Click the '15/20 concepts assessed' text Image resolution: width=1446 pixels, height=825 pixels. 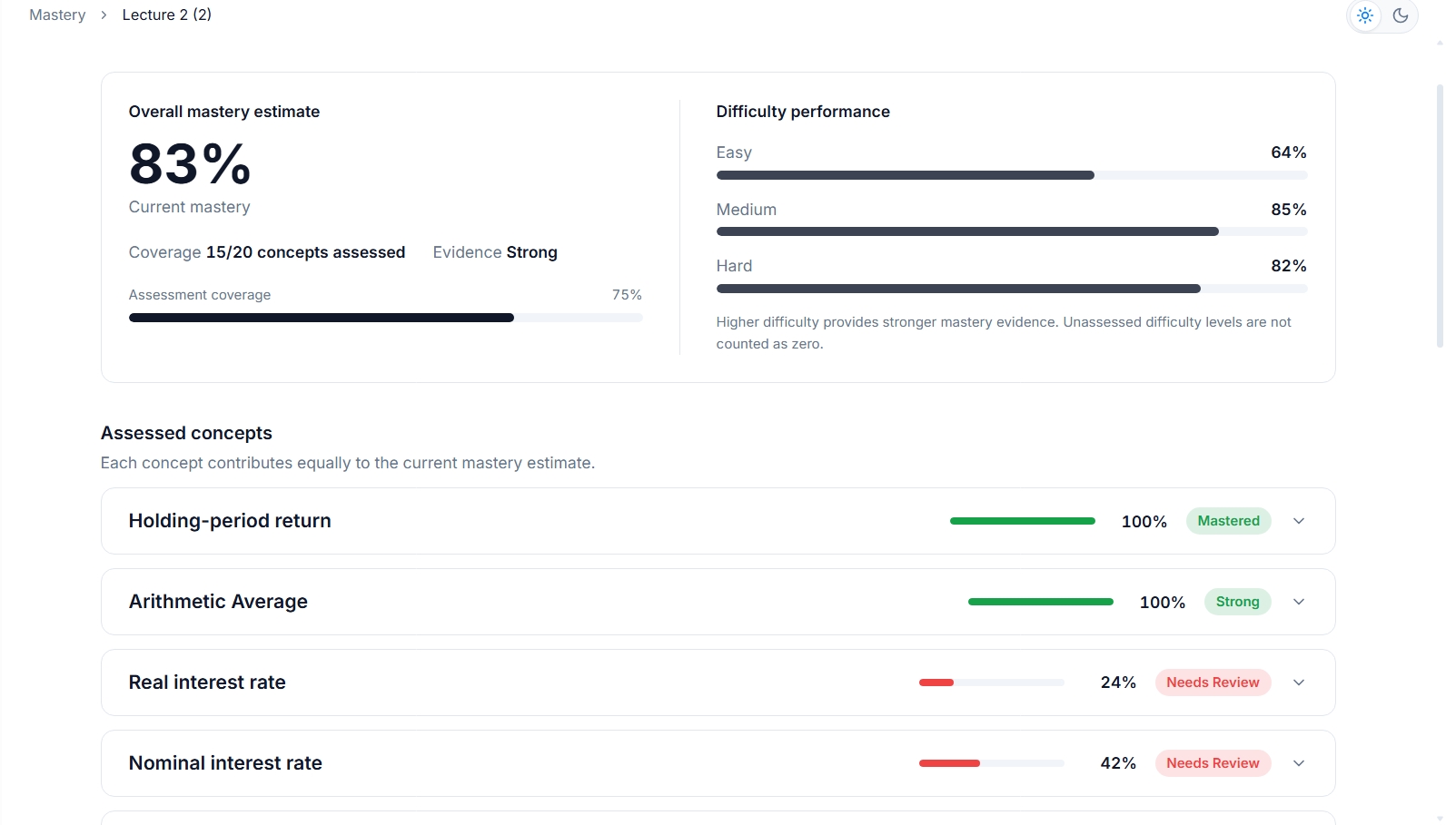click(x=305, y=252)
